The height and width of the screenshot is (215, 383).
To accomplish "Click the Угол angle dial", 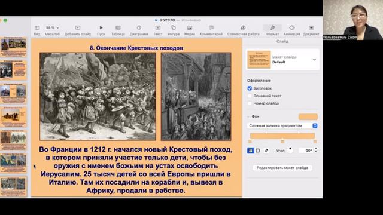I will [x=290, y=150].
